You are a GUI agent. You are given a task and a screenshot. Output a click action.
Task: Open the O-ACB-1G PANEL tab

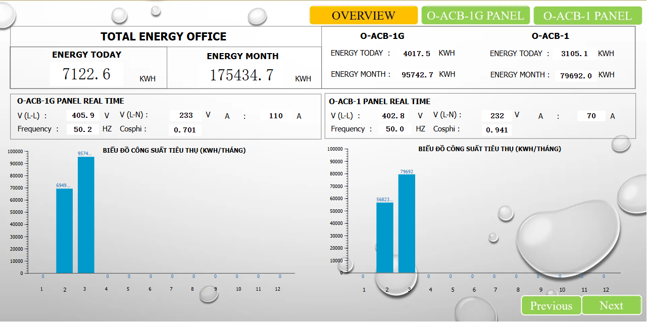(x=475, y=16)
